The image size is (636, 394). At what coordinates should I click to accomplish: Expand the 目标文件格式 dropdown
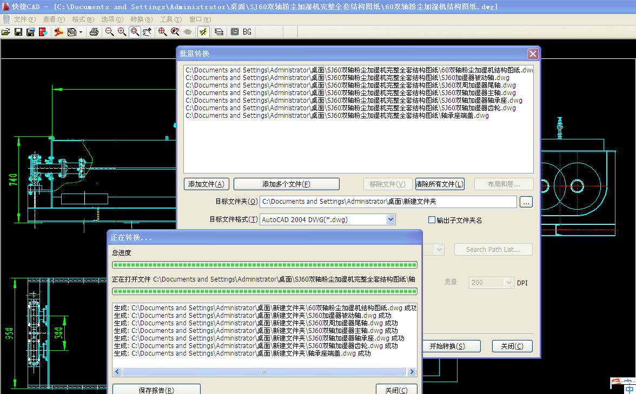click(x=390, y=219)
